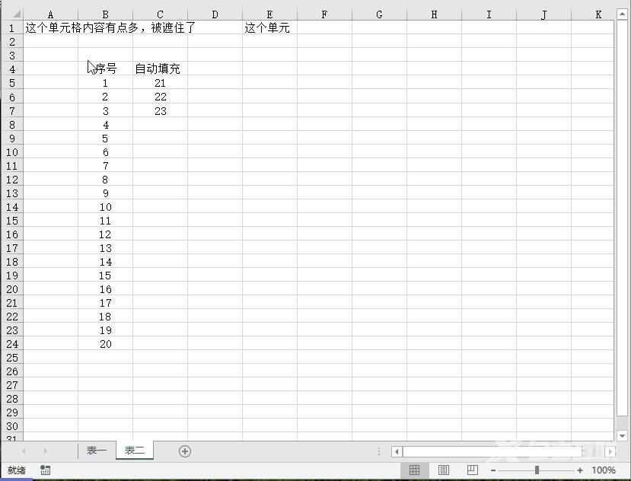
Task: Select the cell showing 这个单元 in column E
Action: click(269, 27)
